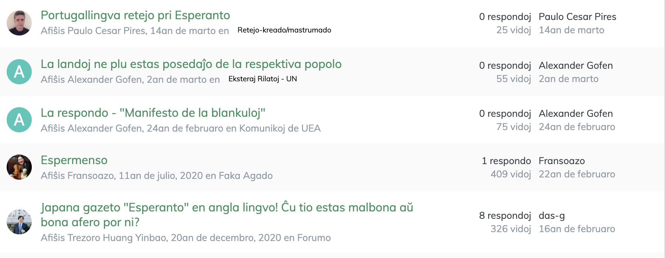Jump to latest post dated 16an de februaro
Viewport: 665px width, 258px height.
point(577,229)
